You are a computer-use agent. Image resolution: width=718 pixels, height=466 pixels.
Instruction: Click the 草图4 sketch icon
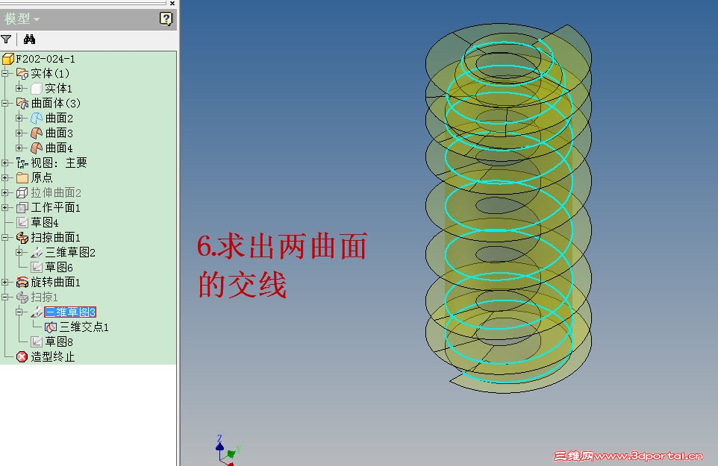22,222
